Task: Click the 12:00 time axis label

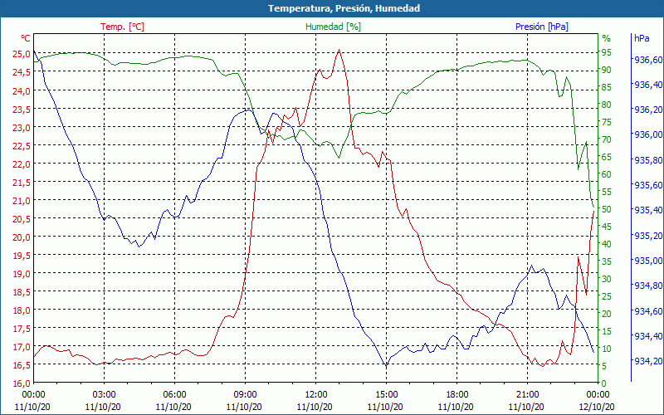Action: click(x=315, y=395)
